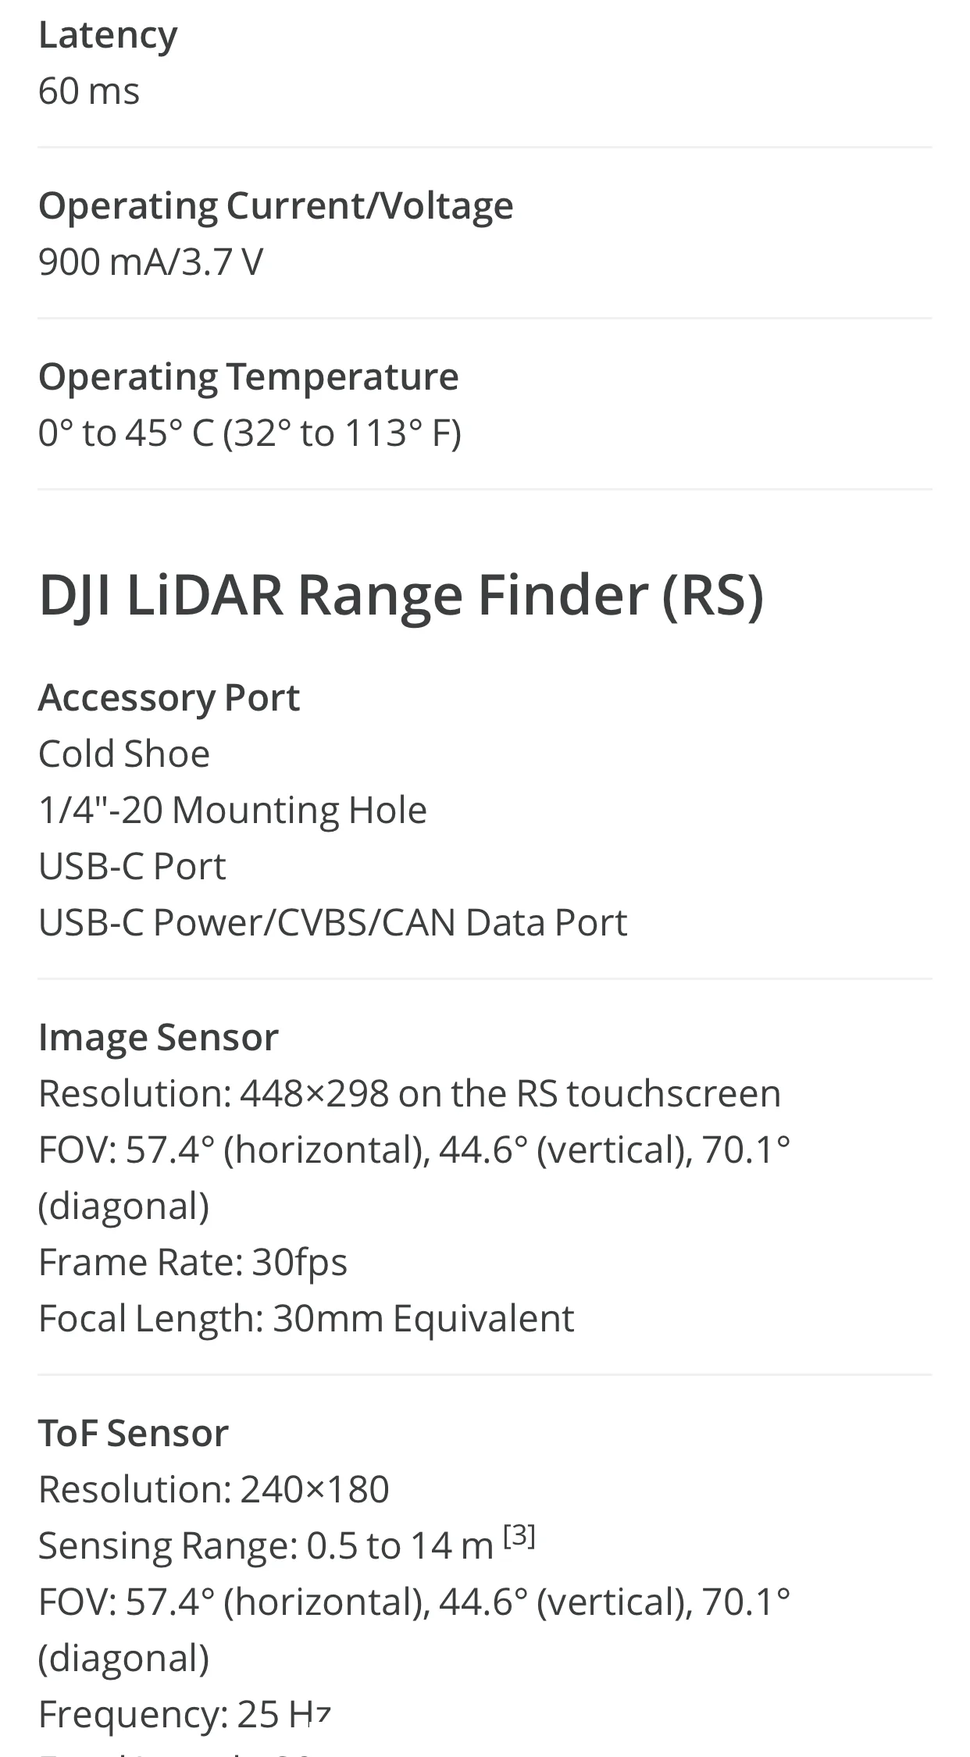Image resolution: width=970 pixels, height=1757 pixels.
Task: Tap the Resolution: 448×298 touchscreen line
Action: (x=409, y=1094)
